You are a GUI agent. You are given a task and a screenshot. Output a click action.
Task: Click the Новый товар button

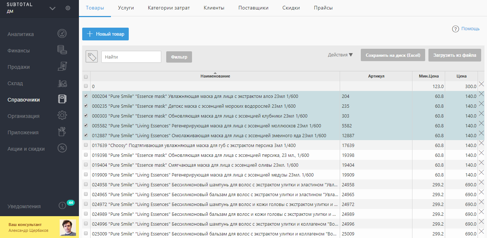click(x=105, y=34)
